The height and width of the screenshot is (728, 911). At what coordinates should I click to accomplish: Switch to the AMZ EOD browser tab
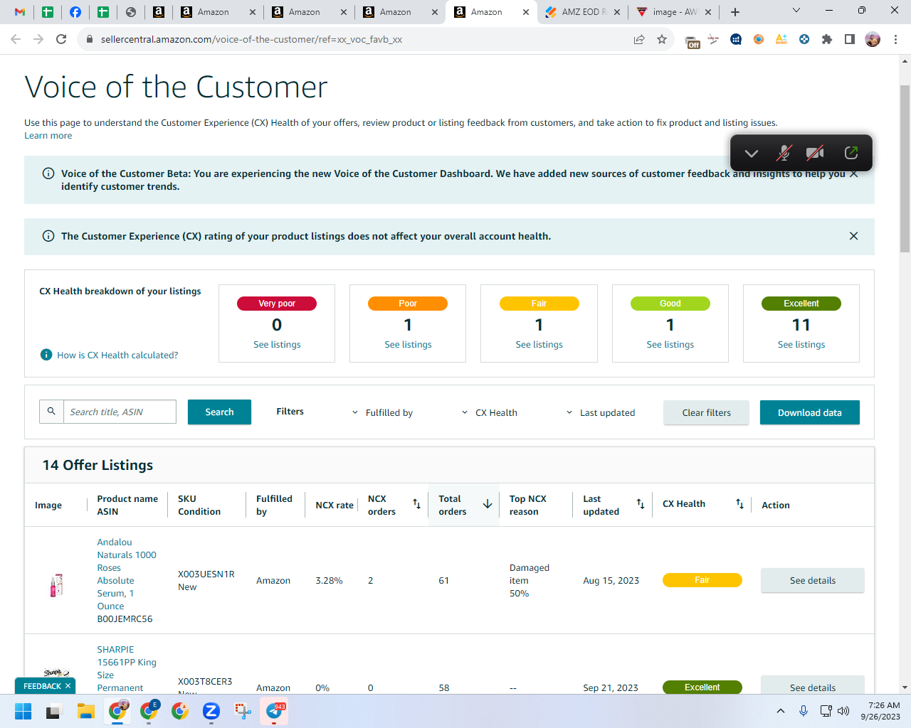[x=583, y=12]
